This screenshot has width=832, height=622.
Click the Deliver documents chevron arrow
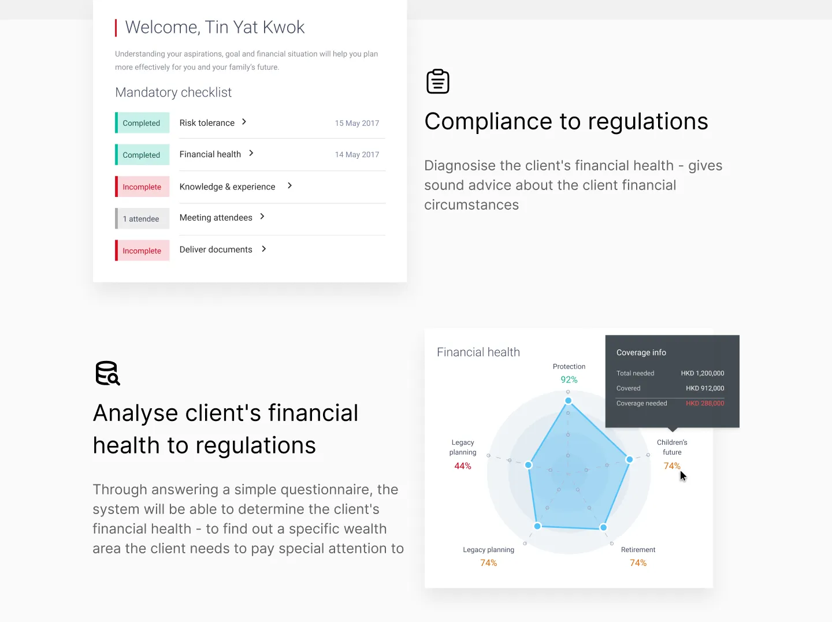[264, 249]
